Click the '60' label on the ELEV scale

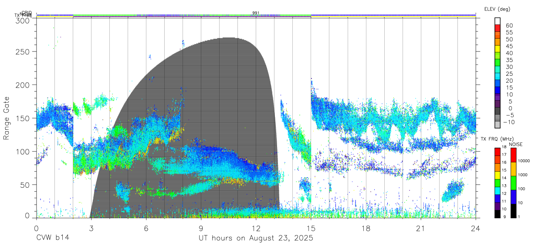click(509, 26)
